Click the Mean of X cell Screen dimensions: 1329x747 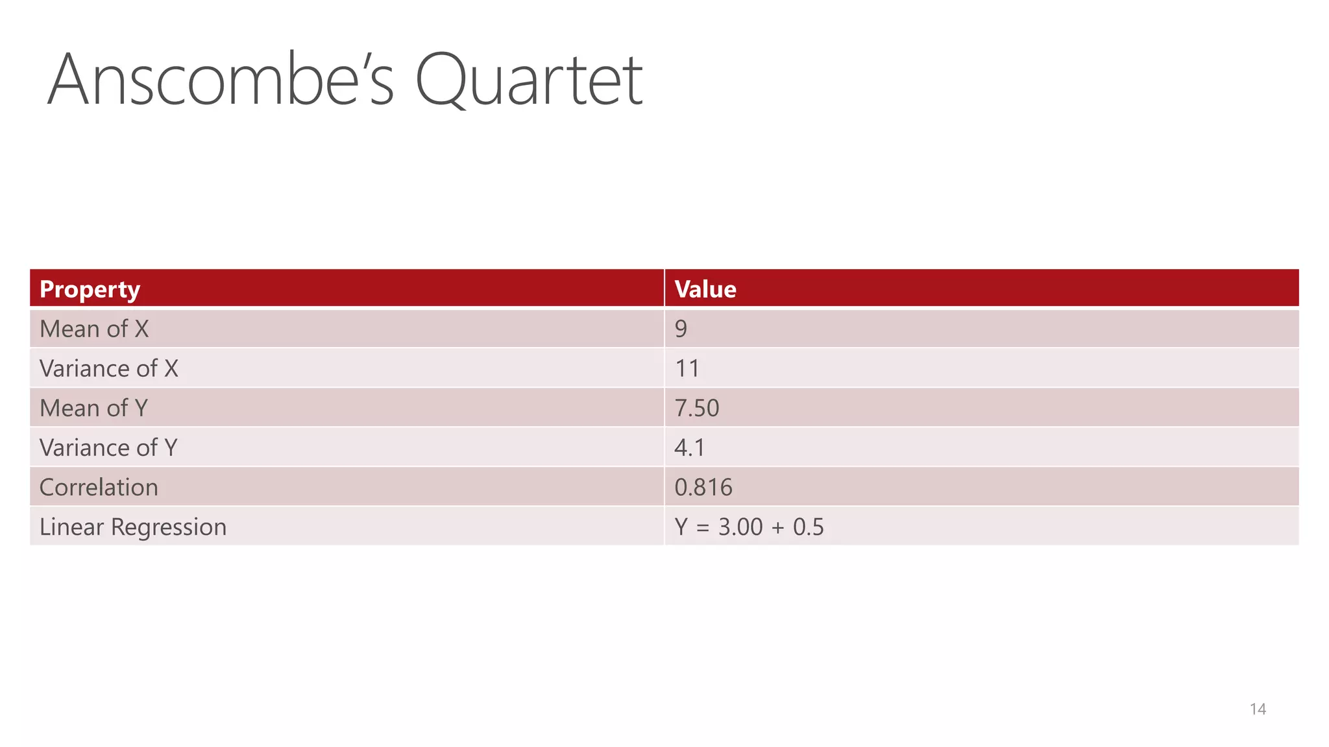point(347,329)
